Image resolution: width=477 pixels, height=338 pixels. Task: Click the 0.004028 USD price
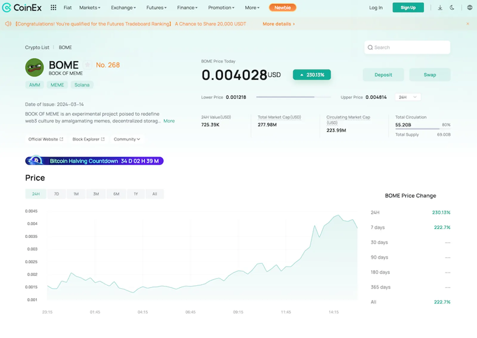(241, 75)
